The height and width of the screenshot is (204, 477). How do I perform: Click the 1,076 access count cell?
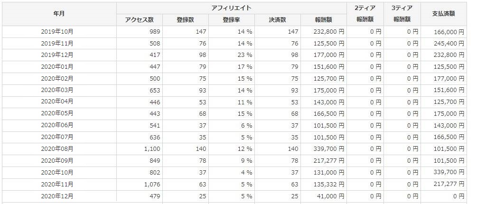150,185
